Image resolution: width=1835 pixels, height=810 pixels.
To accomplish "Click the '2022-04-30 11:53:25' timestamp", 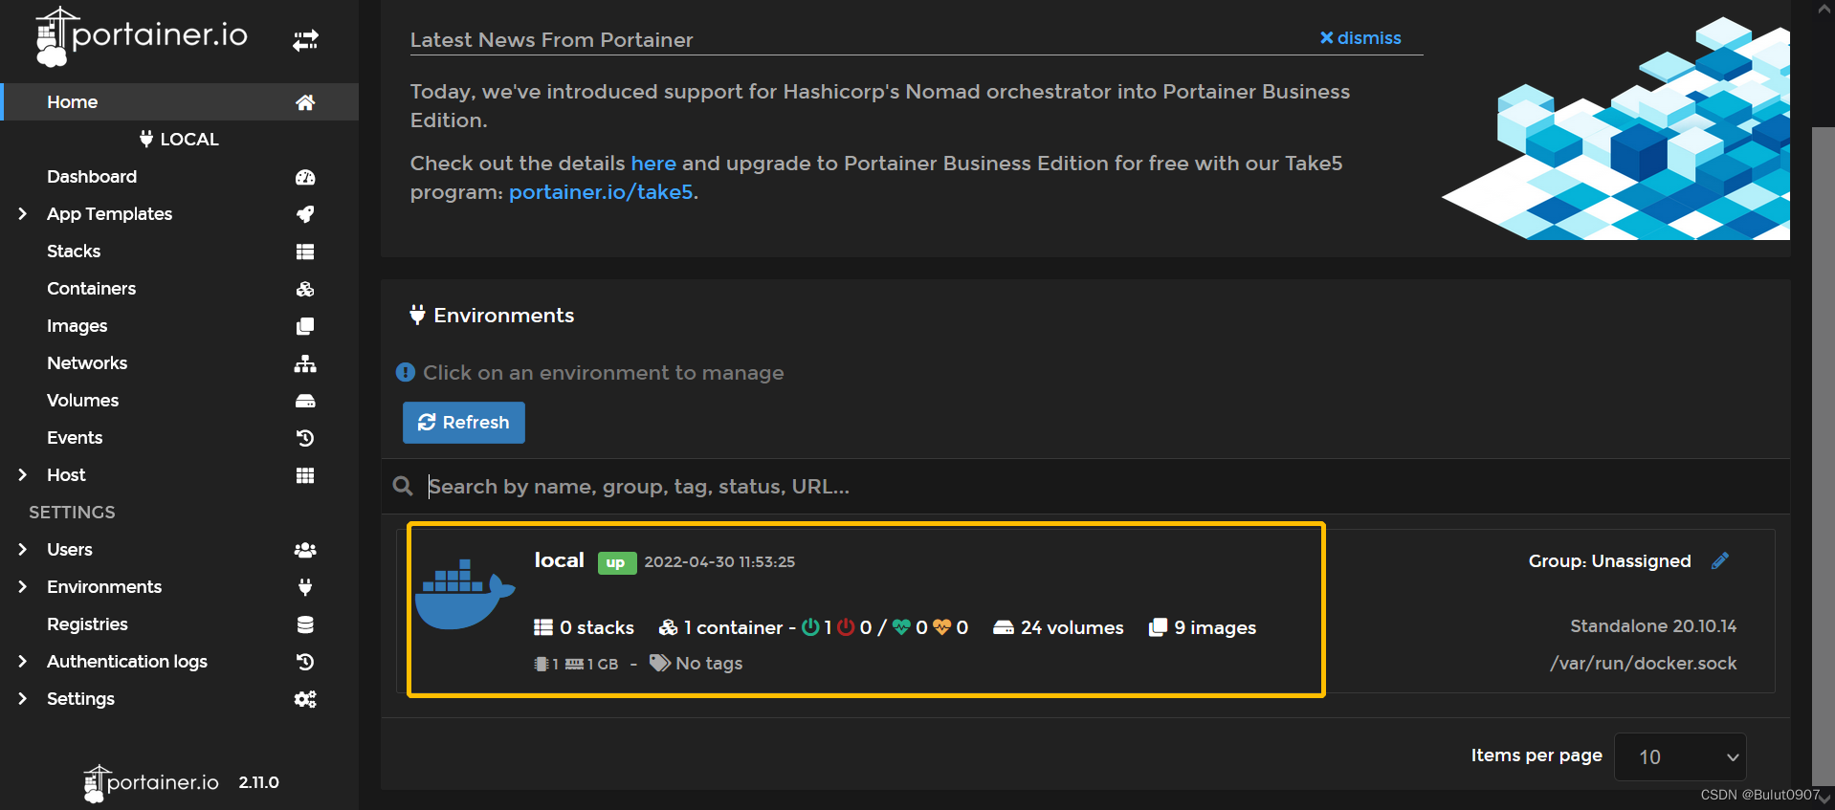I will (x=719, y=561).
